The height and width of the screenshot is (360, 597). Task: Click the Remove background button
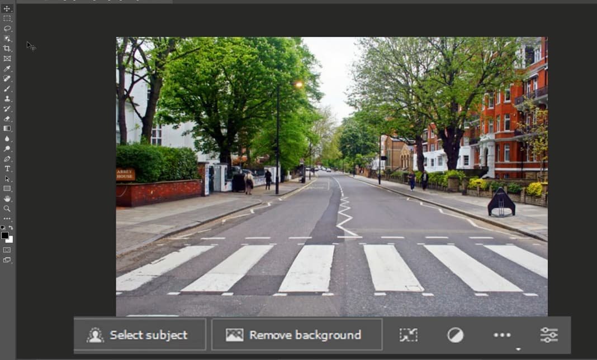tap(296, 335)
